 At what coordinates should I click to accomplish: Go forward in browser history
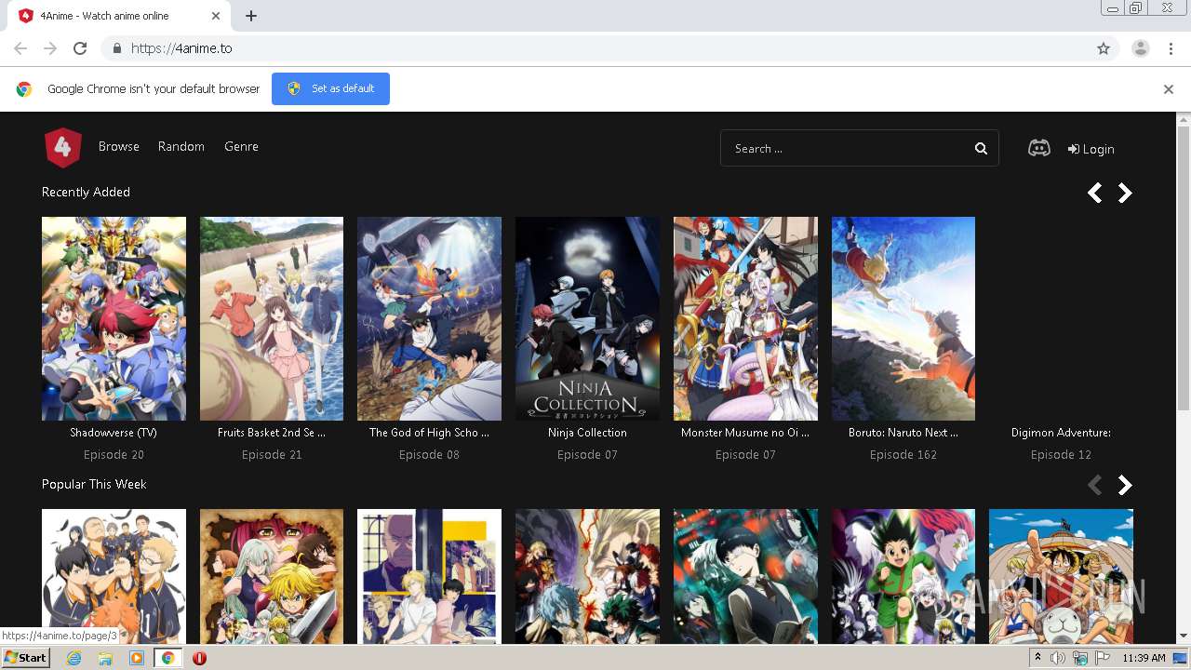tap(50, 48)
